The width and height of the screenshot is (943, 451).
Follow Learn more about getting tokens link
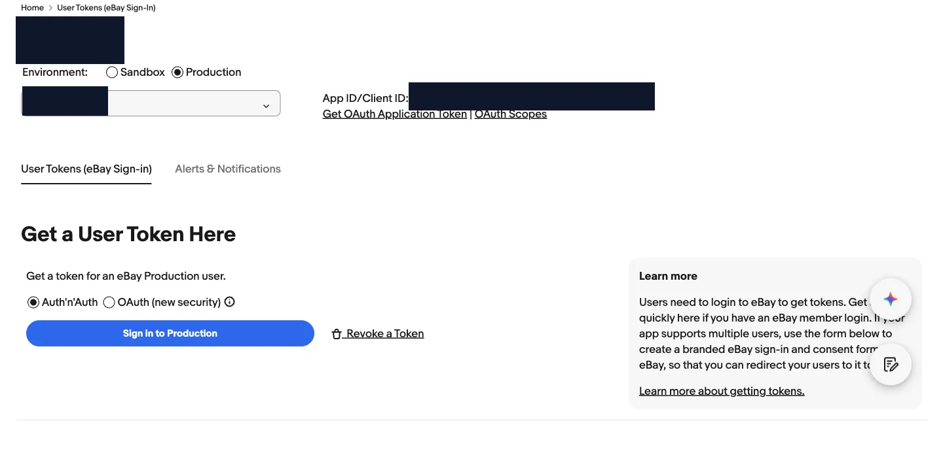[722, 391]
